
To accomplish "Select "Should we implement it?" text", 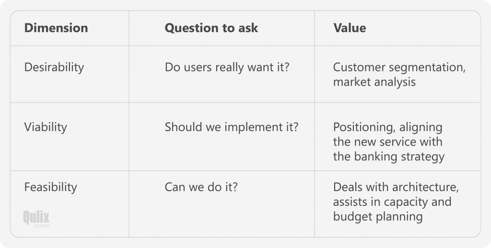I will (x=231, y=127).
